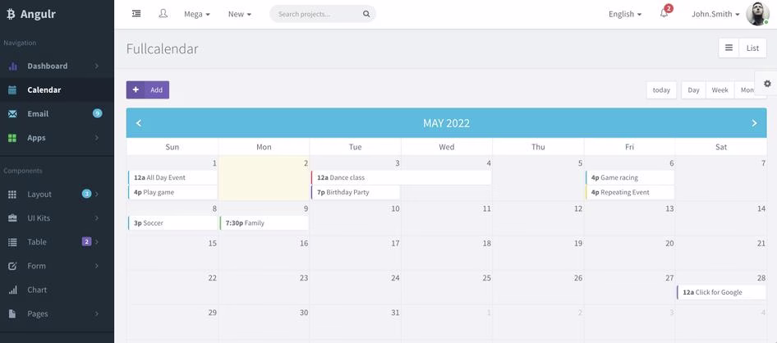This screenshot has width=777, height=343.
Task: Open the Game racing event
Action: tap(630, 178)
